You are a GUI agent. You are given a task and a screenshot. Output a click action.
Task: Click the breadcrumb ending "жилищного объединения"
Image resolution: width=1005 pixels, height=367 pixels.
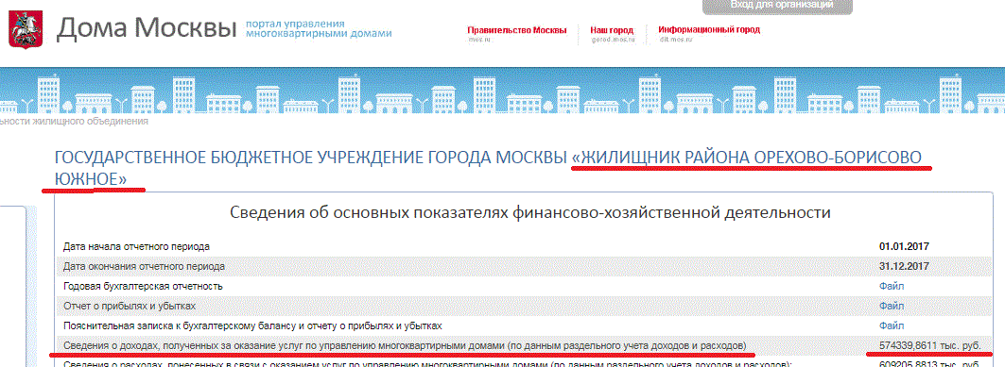[75, 121]
